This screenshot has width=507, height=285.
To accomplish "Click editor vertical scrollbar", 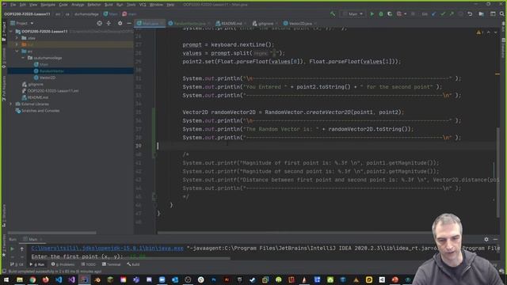I will [x=497, y=173].
